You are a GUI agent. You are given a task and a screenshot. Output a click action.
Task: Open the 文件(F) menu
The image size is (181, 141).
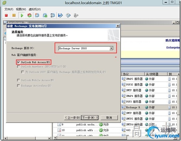click(9, 9)
